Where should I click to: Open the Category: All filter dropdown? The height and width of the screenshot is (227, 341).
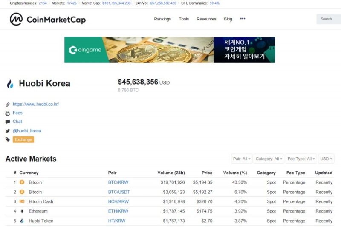[x=269, y=159]
